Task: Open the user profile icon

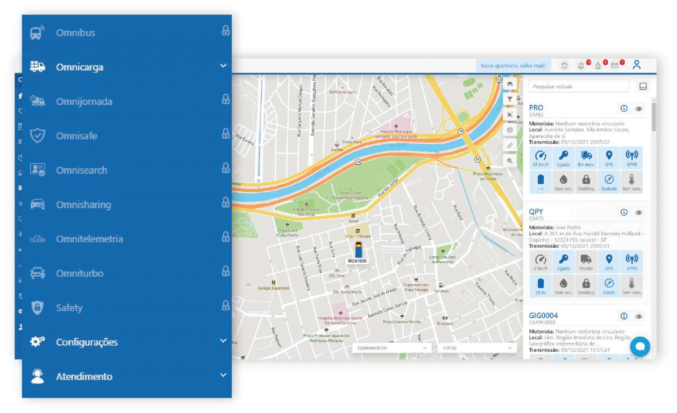Action: click(637, 65)
